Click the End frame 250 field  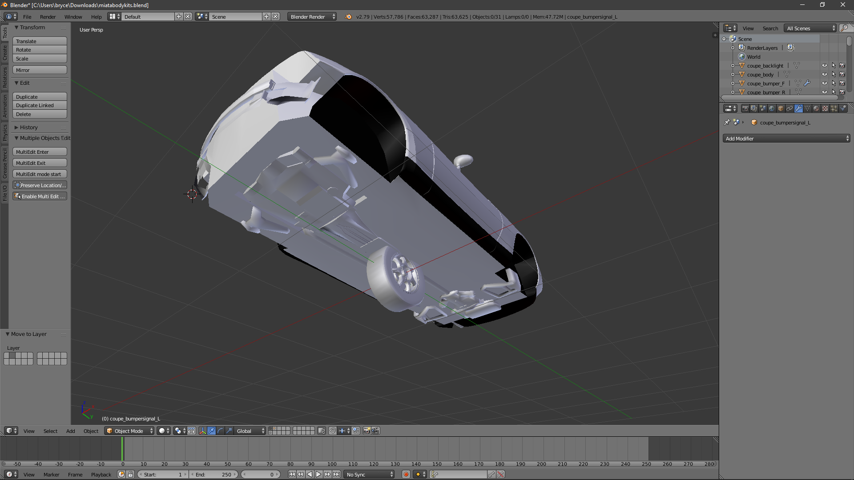pyautogui.click(x=213, y=475)
